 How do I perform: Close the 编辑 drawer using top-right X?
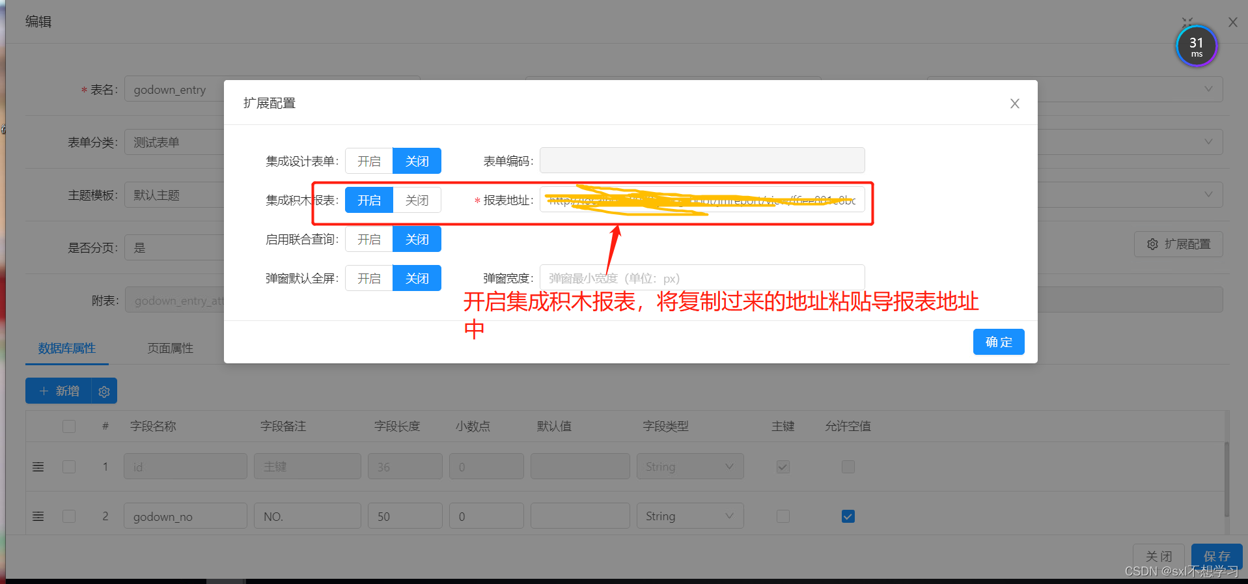[1233, 22]
